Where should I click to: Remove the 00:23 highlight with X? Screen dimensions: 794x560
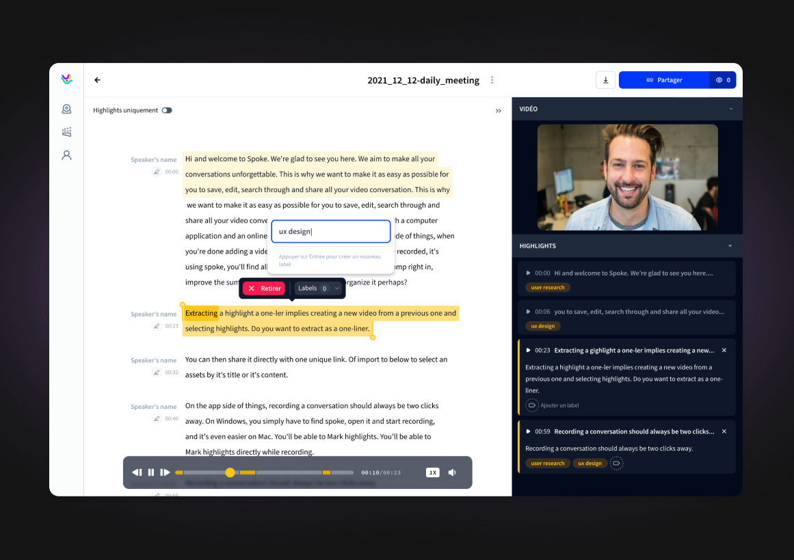pos(724,350)
